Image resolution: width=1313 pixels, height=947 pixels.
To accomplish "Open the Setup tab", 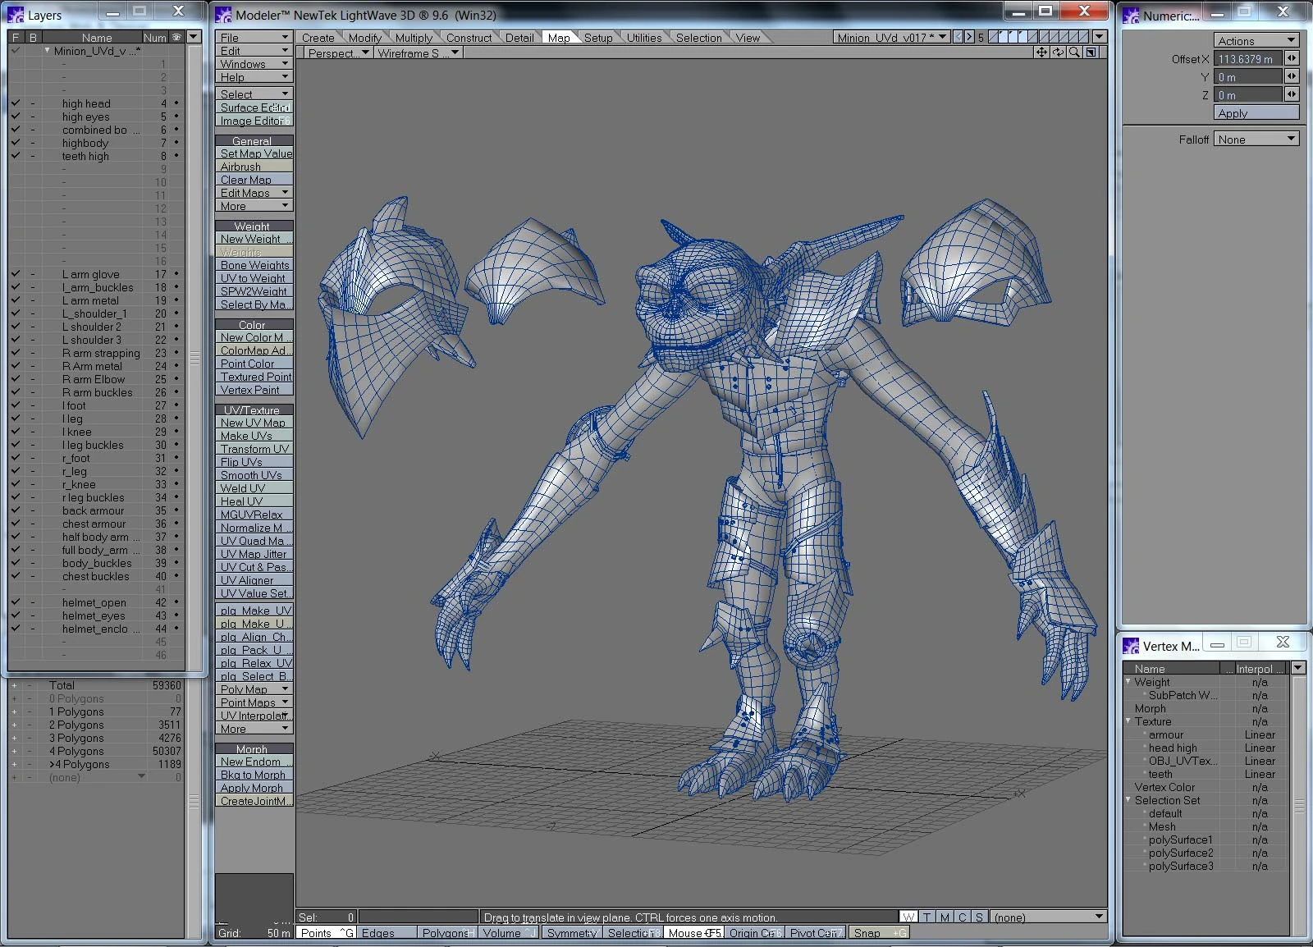I will [x=598, y=38].
